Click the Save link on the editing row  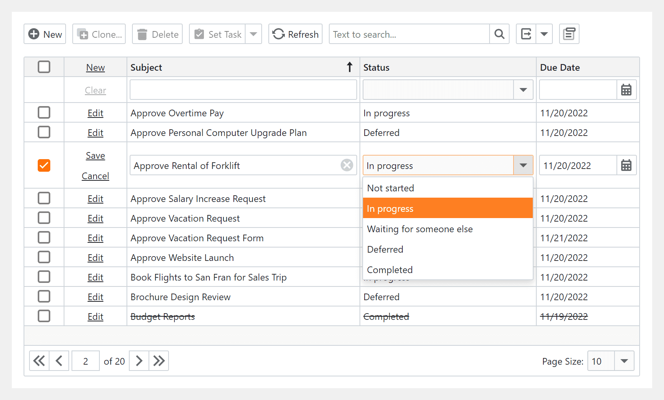95,155
